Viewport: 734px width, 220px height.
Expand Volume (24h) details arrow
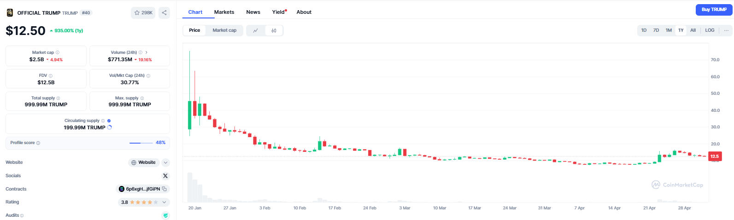[147, 52]
